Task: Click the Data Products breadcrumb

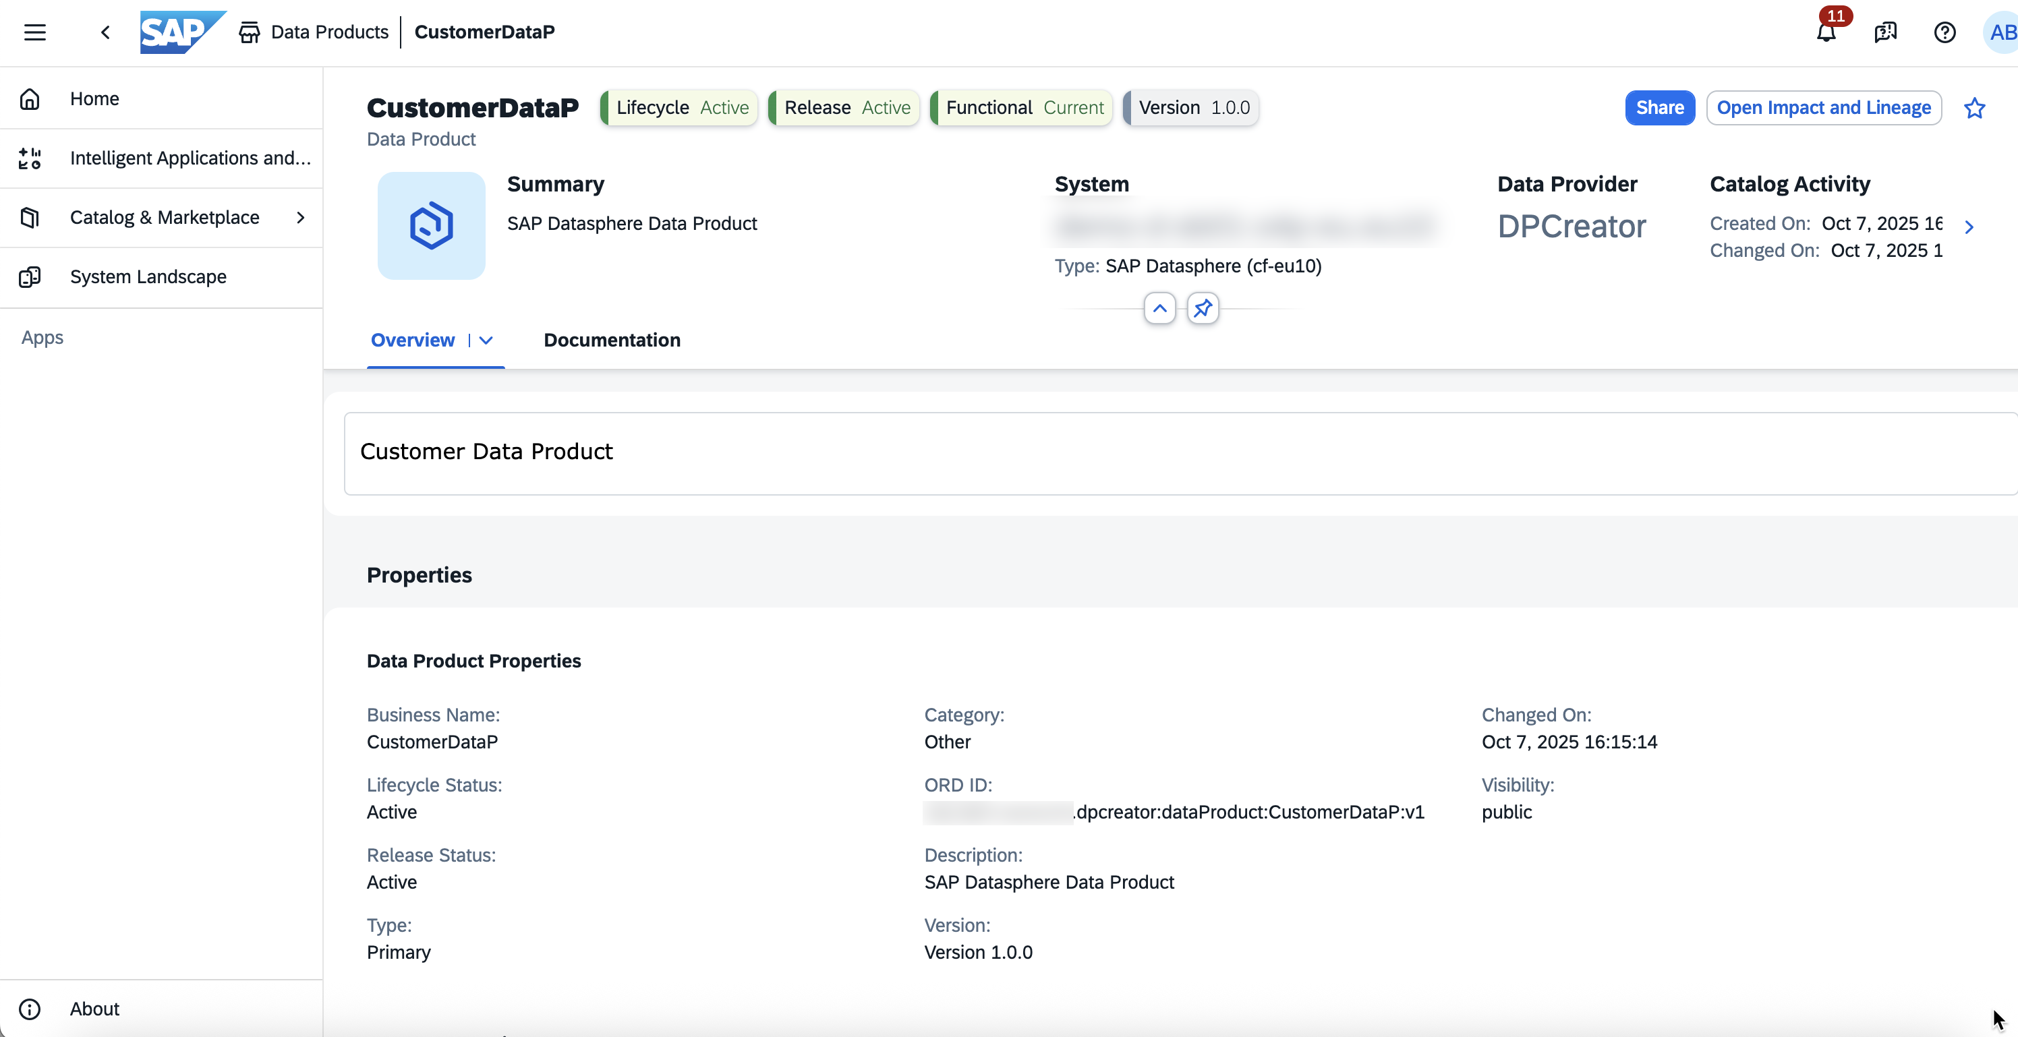Action: (329, 32)
